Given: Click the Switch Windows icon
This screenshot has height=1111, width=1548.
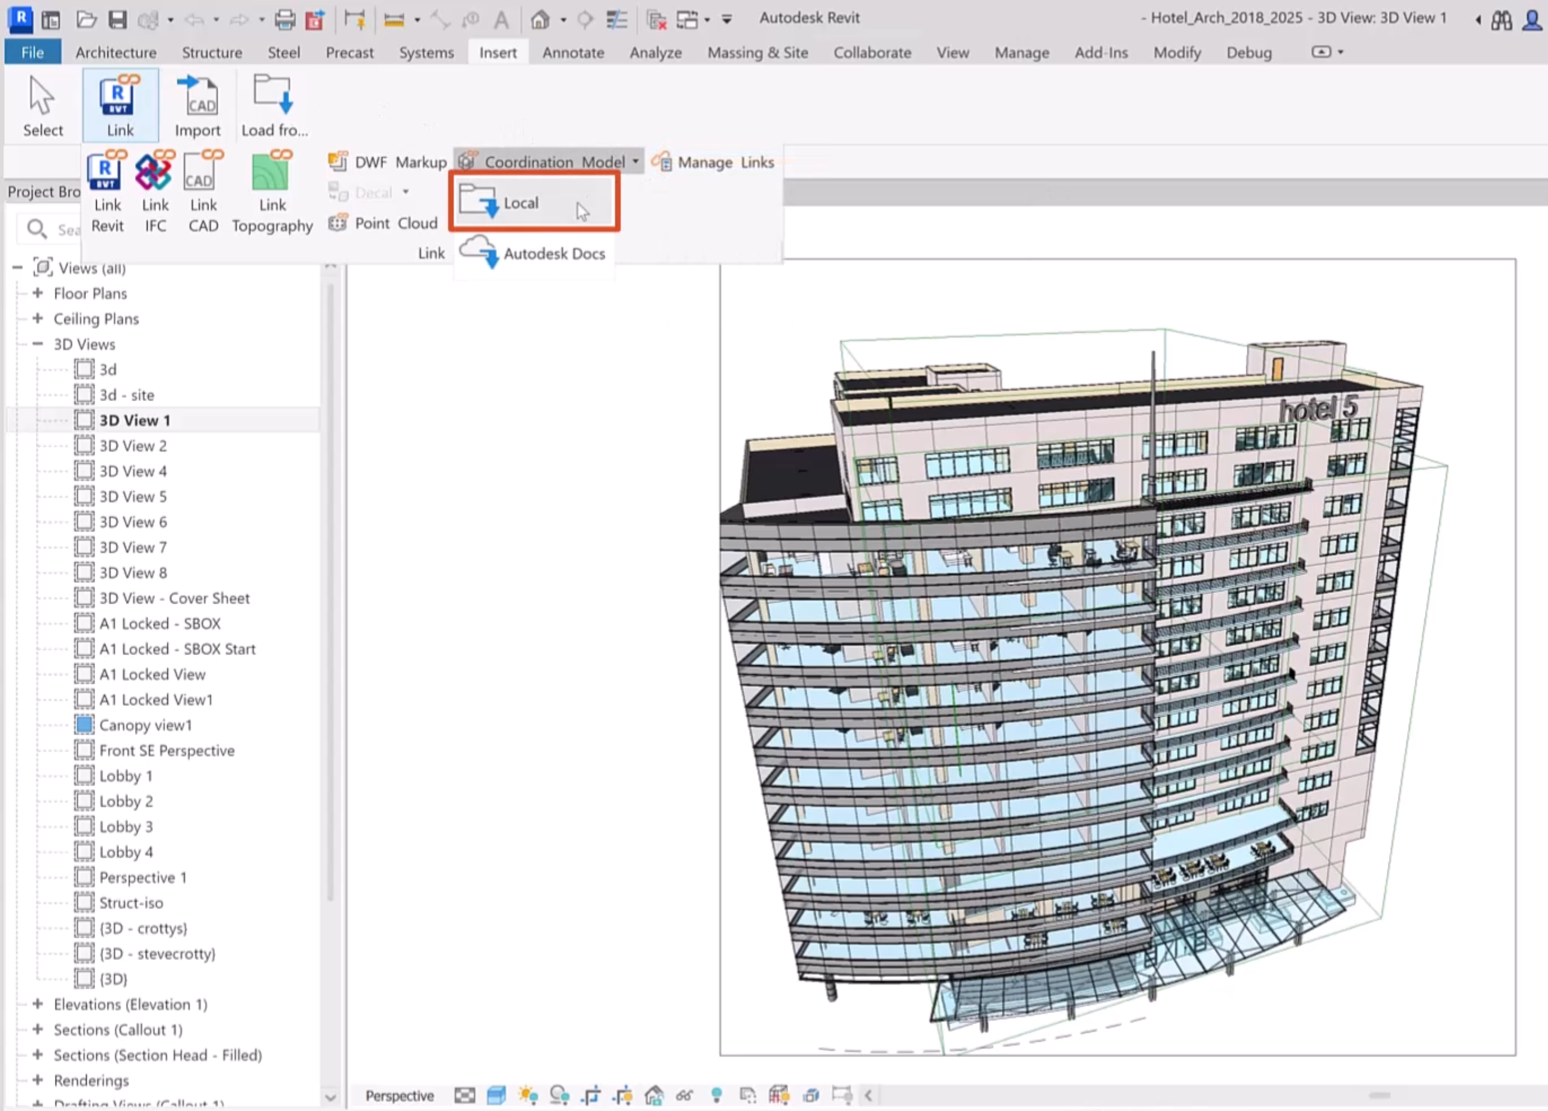Looking at the screenshot, I should coord(687,19).
